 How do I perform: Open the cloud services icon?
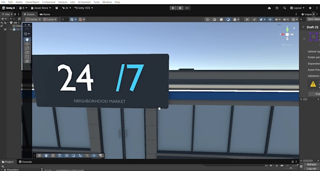269,8
